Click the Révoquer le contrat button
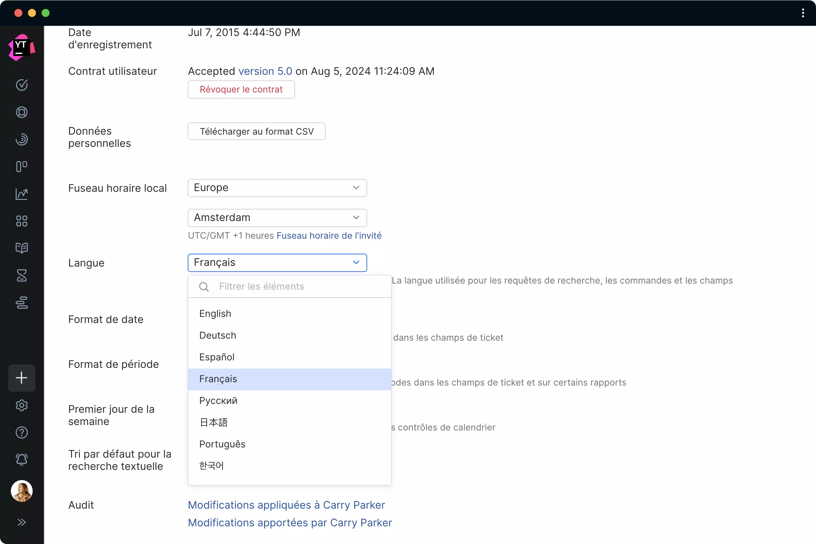The height and width of the screenshot is (544, 816). 241,89
